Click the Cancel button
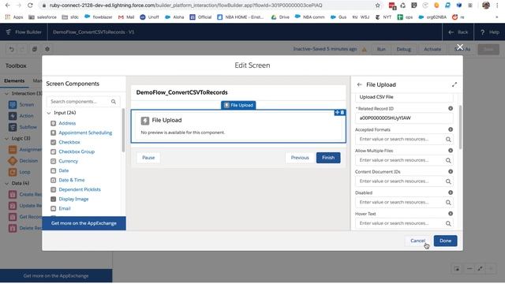Screen dimensions: 505x284 (417, 241)
